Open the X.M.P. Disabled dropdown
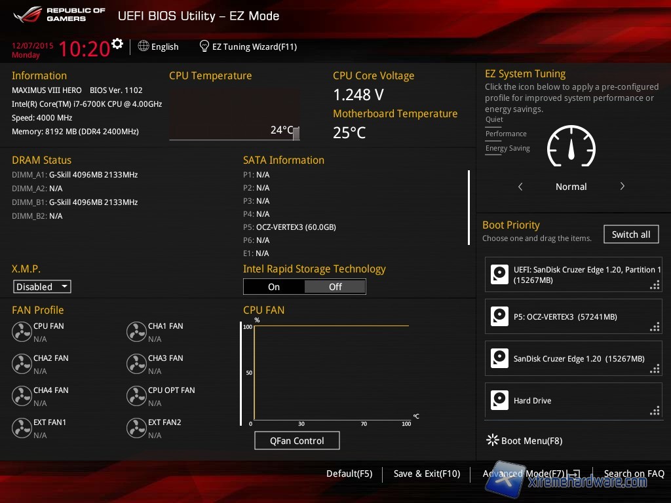This screenshot has width=671, height=503. click(42, 287)
